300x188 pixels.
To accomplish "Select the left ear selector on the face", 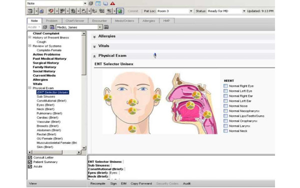I will tap(156, 98).
